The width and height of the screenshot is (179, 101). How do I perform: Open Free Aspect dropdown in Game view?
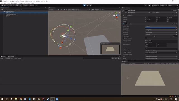[136, 63]
